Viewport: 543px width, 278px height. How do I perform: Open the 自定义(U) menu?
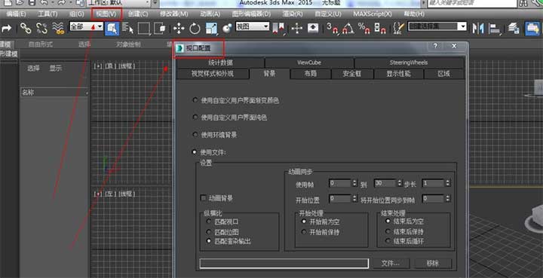point(327,14)
